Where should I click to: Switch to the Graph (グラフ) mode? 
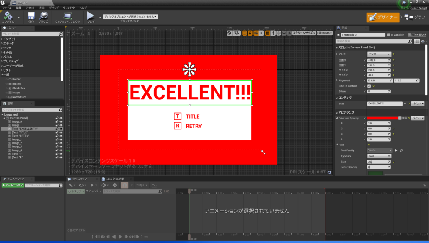415,17
